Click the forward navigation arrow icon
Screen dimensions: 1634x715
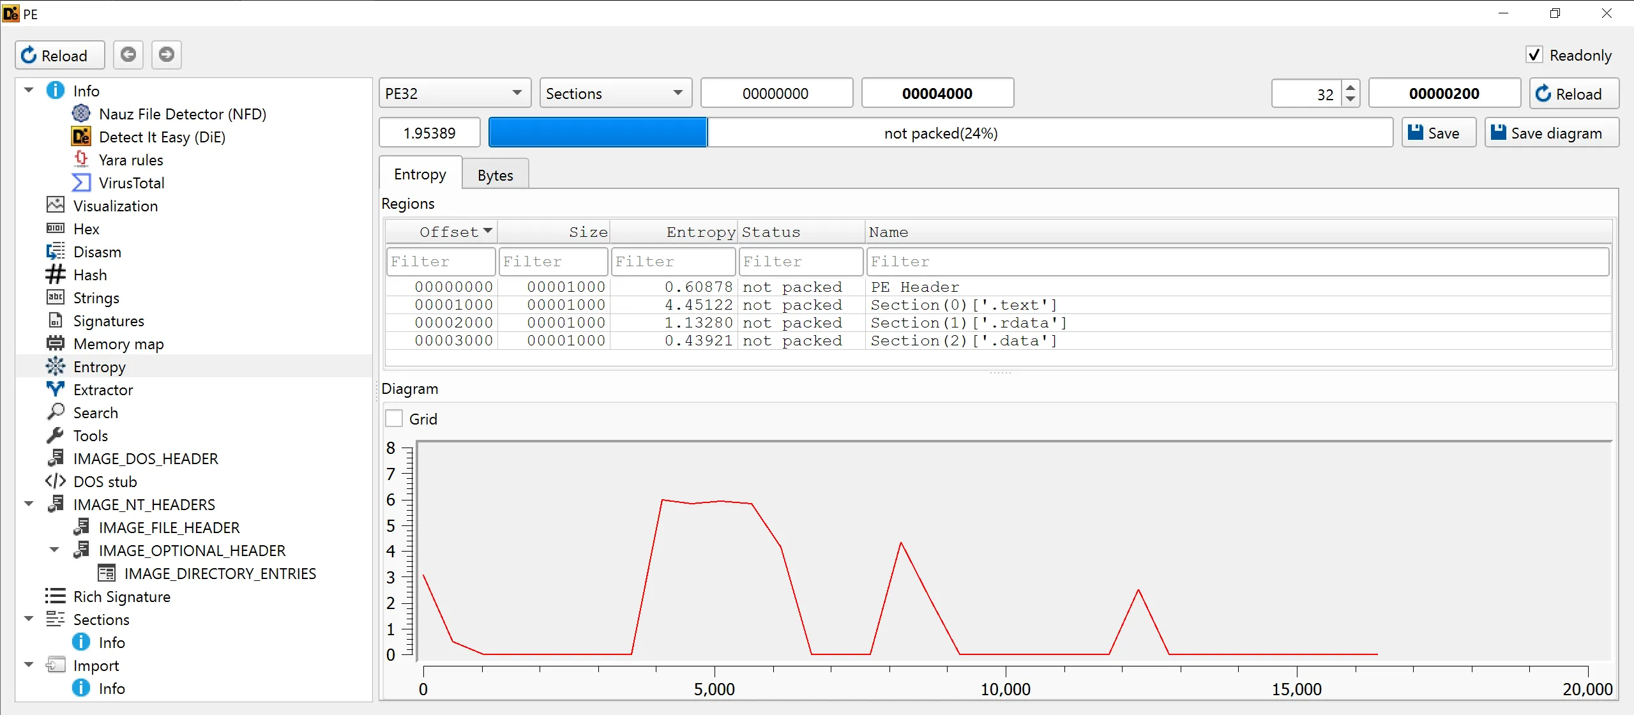point(167,55)
